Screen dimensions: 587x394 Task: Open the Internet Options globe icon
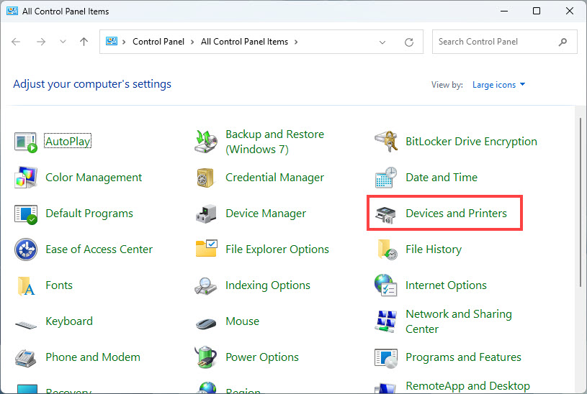point(386,285)
